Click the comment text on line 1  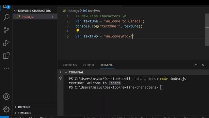pyautogui.click(x=101, y=16)
